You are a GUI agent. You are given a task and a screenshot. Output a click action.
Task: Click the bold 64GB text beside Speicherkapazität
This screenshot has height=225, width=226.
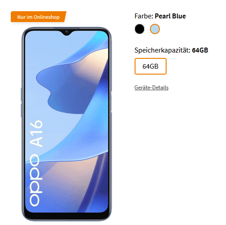[x=200, y=50]
